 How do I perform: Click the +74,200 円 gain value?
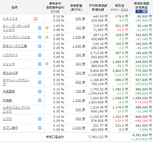point(143,102)
